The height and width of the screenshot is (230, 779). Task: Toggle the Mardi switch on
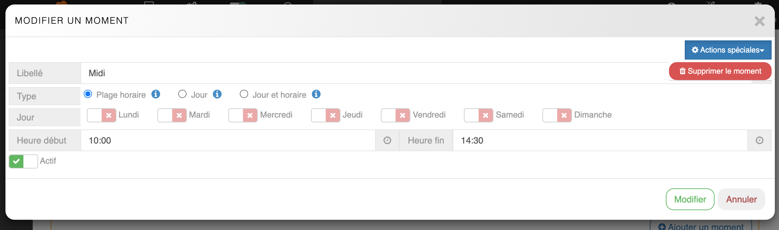172,115
